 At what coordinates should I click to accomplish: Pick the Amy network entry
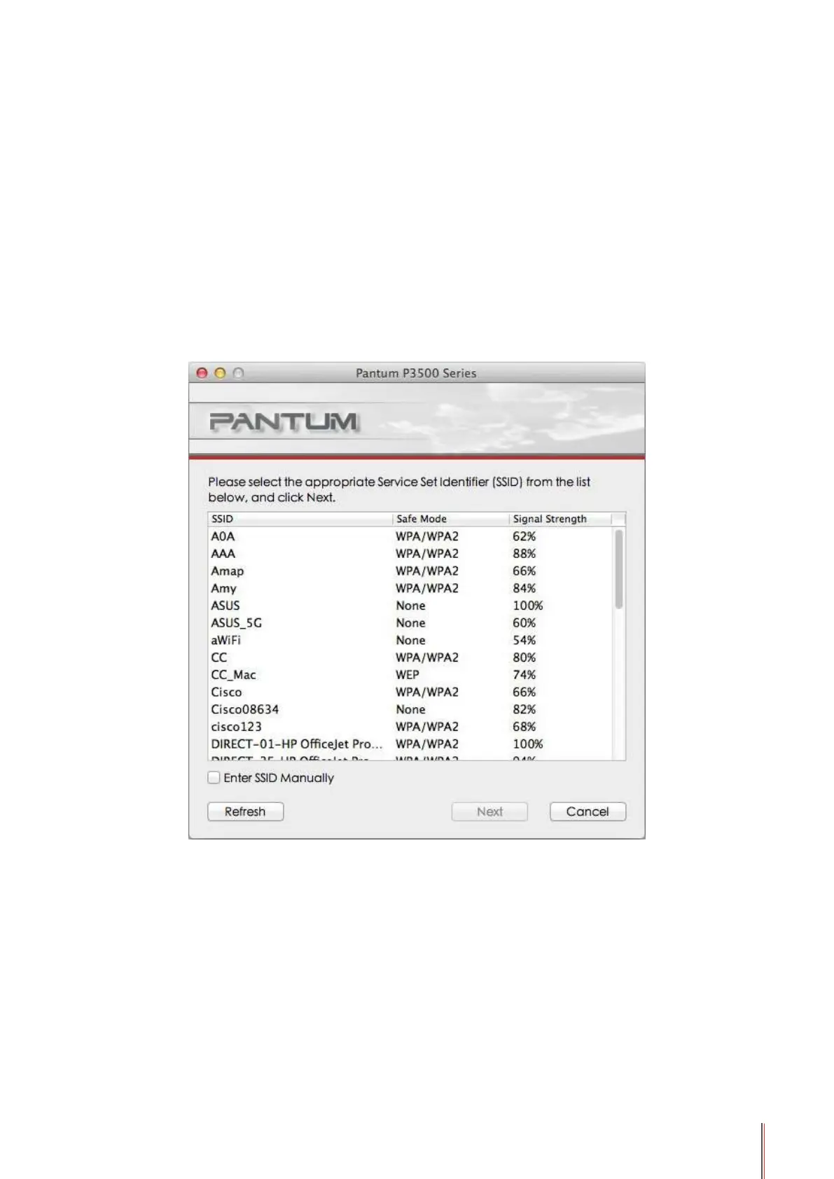410,588
